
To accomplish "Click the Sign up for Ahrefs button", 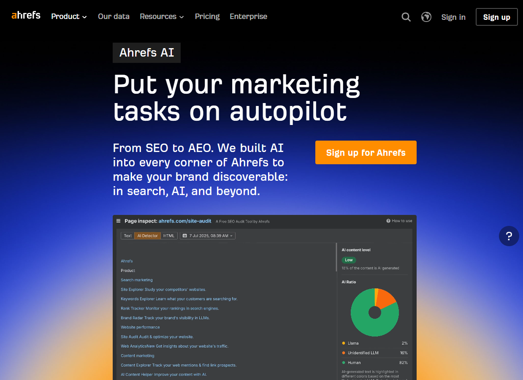I will 366,152.
